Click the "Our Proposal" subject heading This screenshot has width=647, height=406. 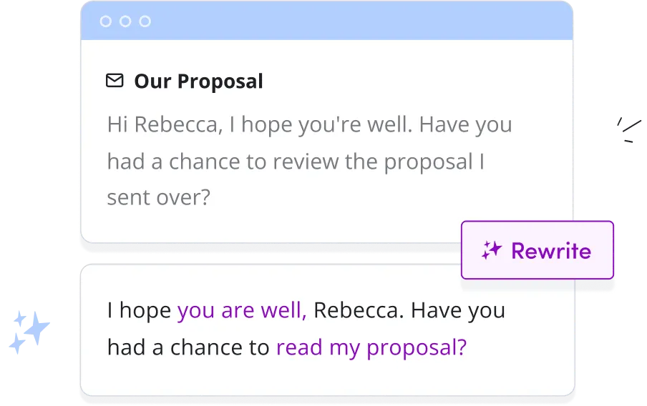click(198, 81)
